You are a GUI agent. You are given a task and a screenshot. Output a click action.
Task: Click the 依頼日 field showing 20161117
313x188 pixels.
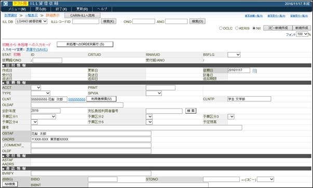click(x=239, y=70)
